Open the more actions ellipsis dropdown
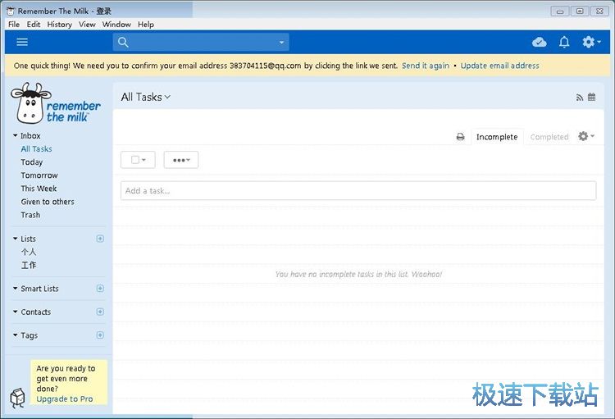The width and height of the screenshot is (615, 419). (x=181, y=160)
